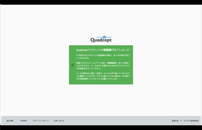Click the blue EDA cloud badge icon
This screenshot has height=130, width=202.
pyautogui.click(x=104, y=37)
